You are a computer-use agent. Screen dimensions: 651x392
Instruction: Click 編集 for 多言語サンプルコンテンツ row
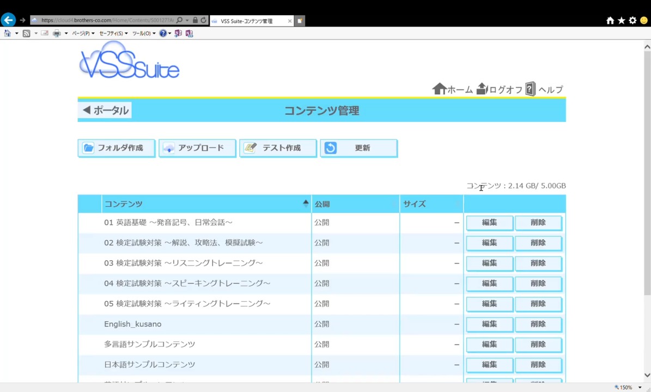click(x=490, y=345)
